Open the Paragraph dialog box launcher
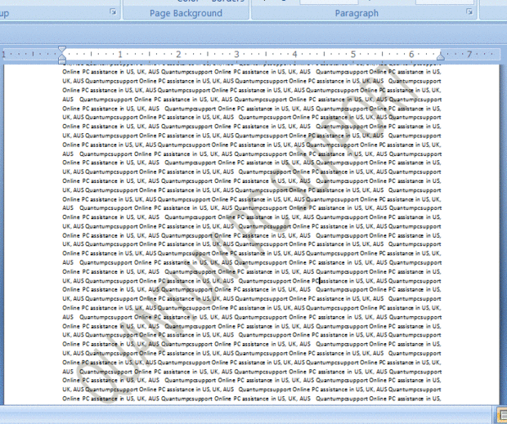The height and width of the screenshot is (424, 507). click(x=469, y=12)
